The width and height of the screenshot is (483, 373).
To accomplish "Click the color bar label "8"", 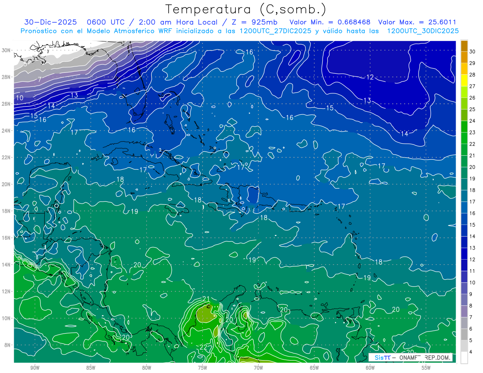I will [471, 306].
